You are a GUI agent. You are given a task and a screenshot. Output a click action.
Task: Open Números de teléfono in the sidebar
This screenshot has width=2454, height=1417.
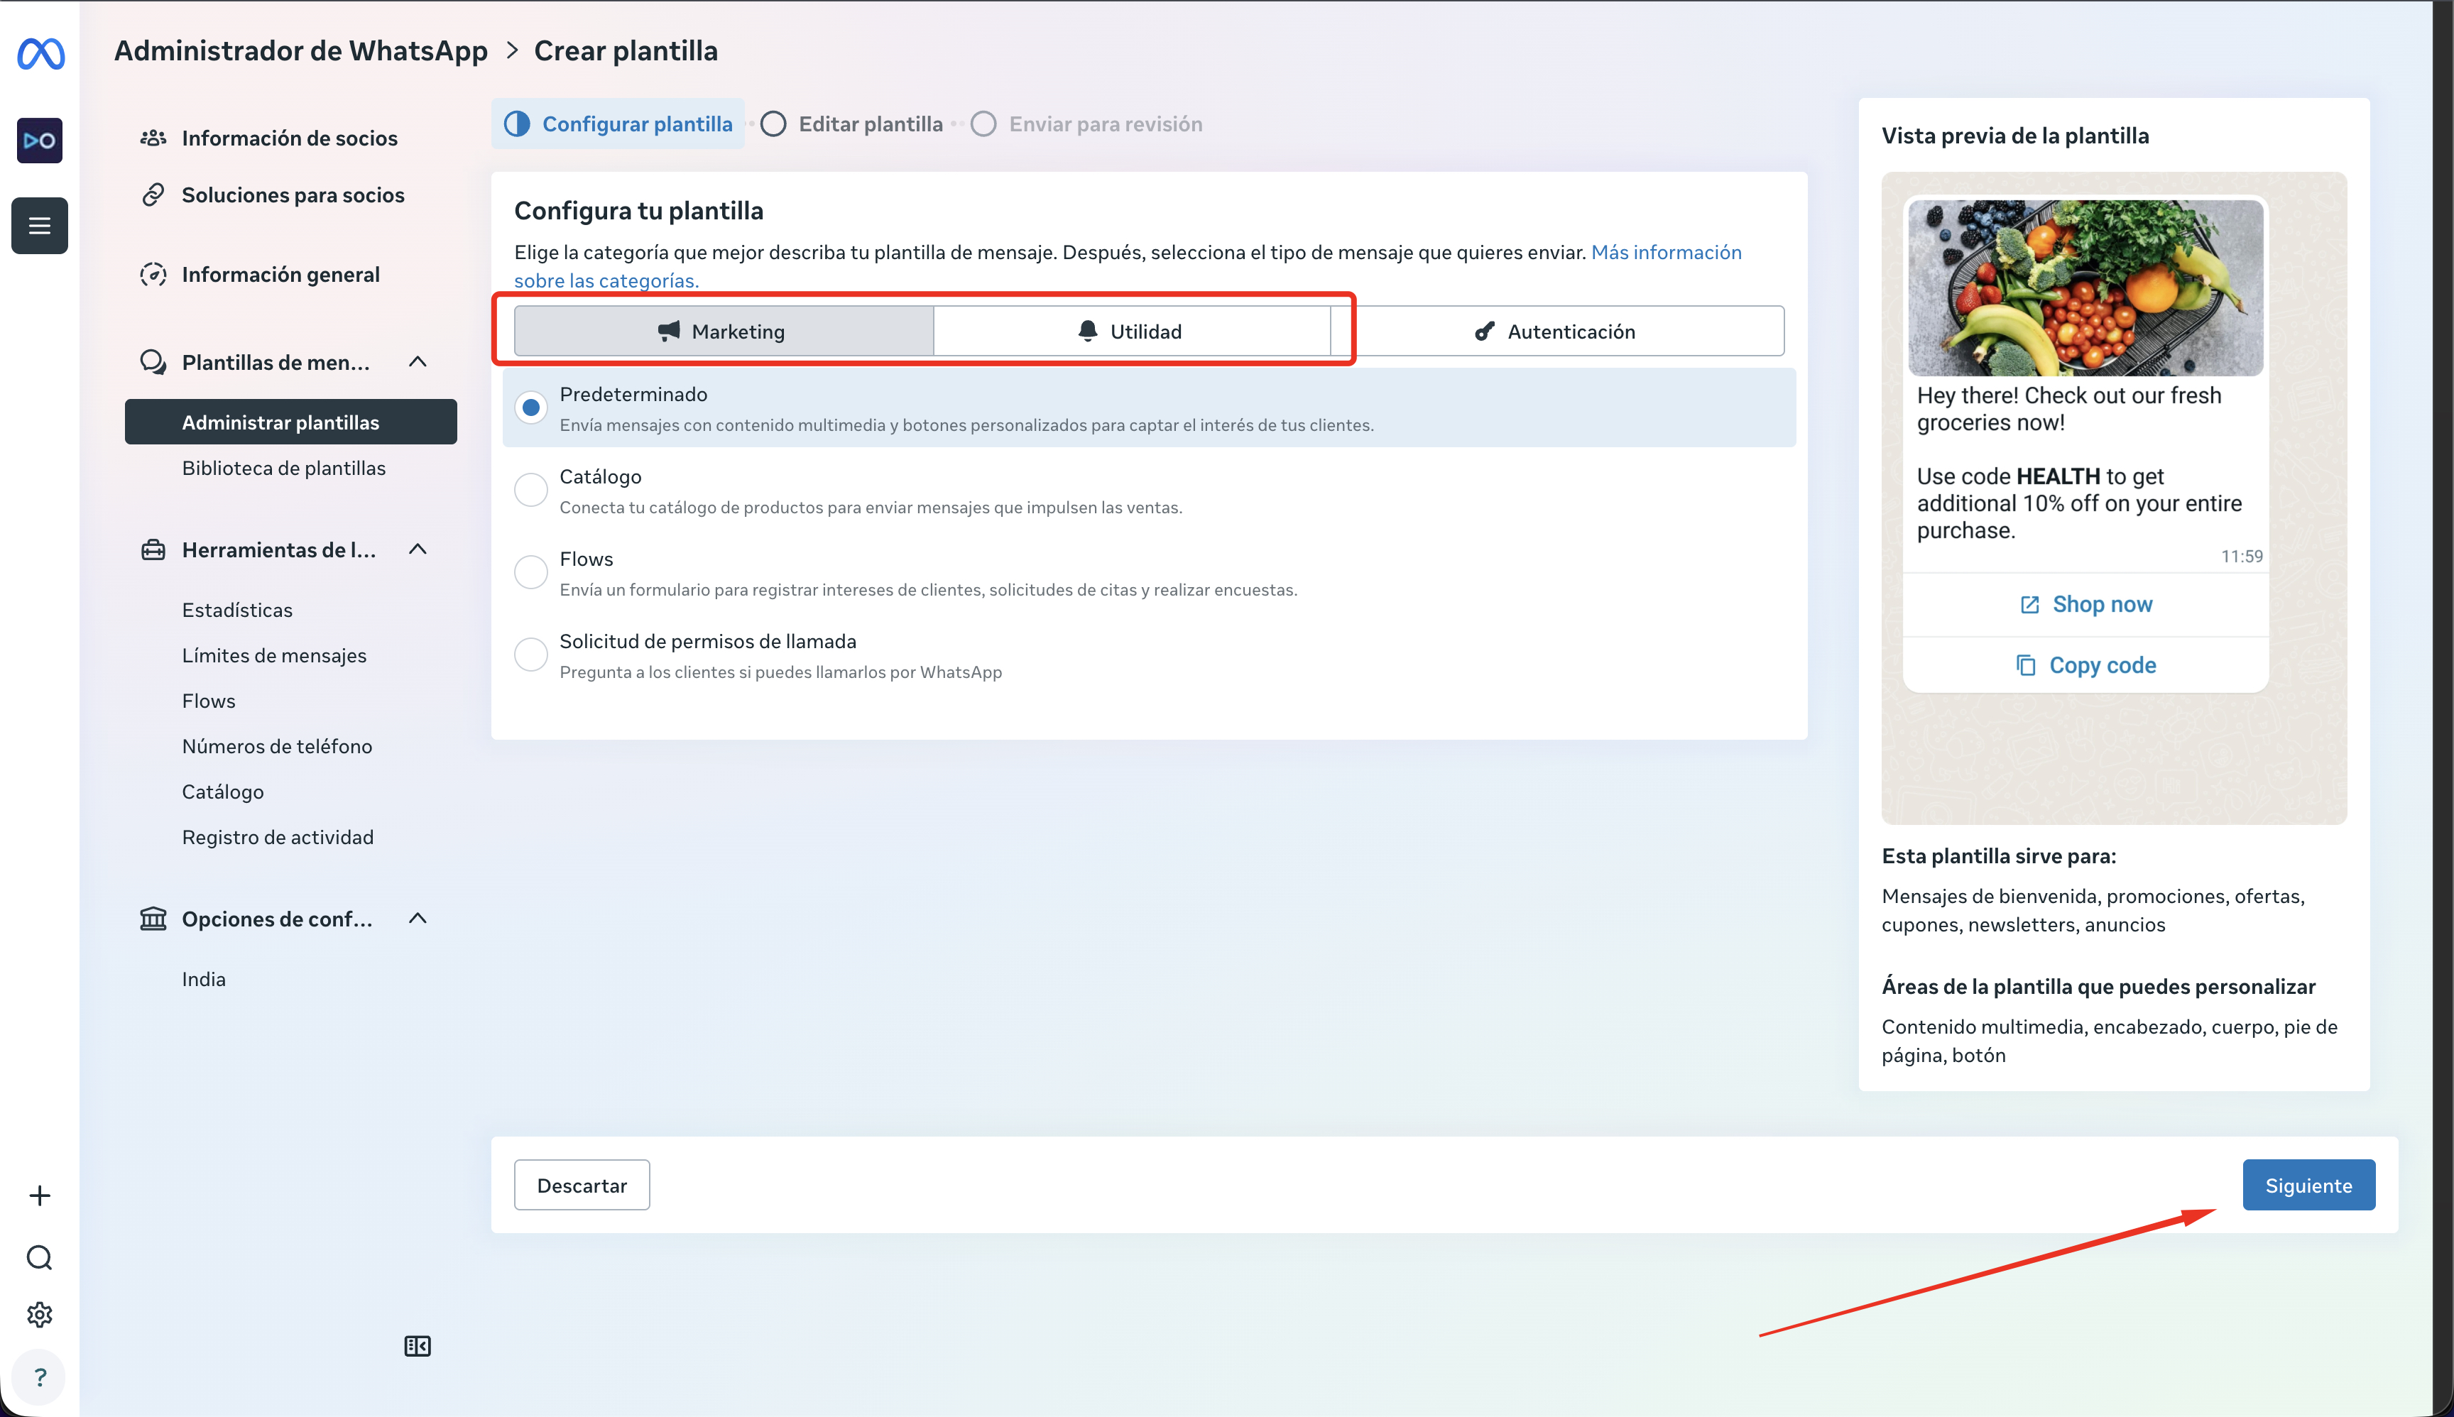276,746
